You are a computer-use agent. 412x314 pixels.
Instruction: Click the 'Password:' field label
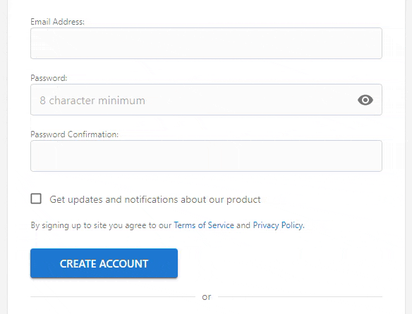(x=49, y=78)
